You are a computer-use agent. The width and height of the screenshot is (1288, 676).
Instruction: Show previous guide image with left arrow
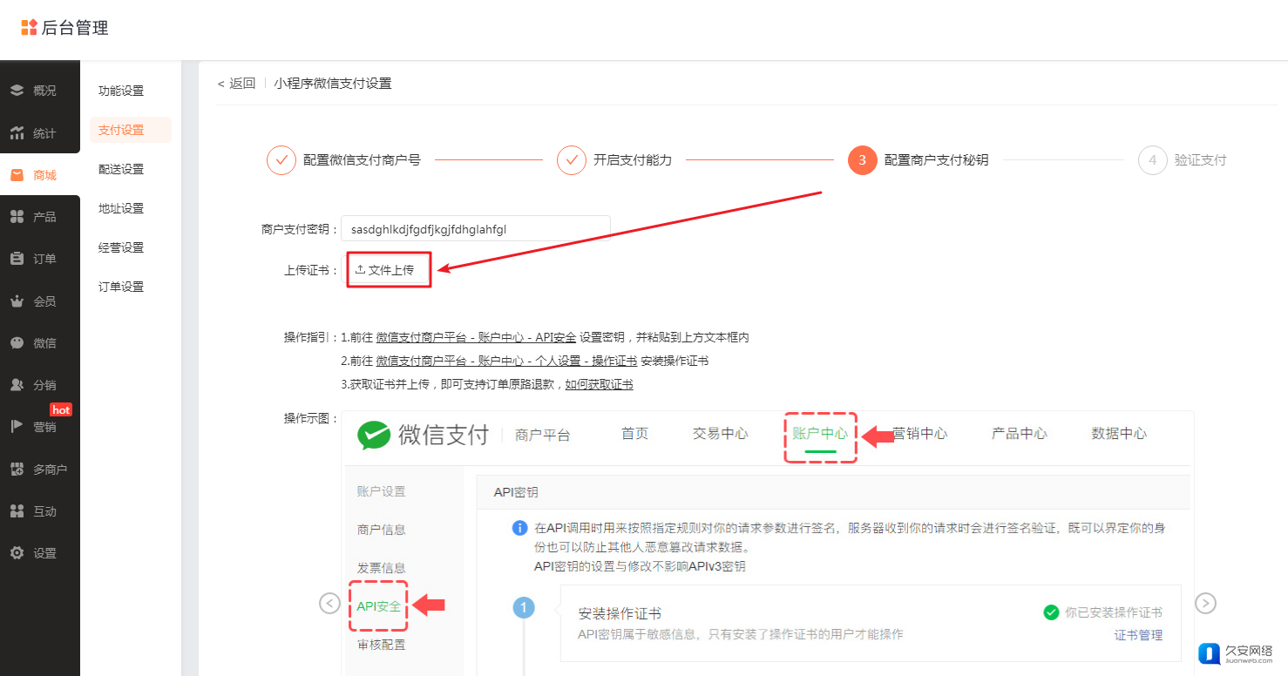(x=329, y=603)
